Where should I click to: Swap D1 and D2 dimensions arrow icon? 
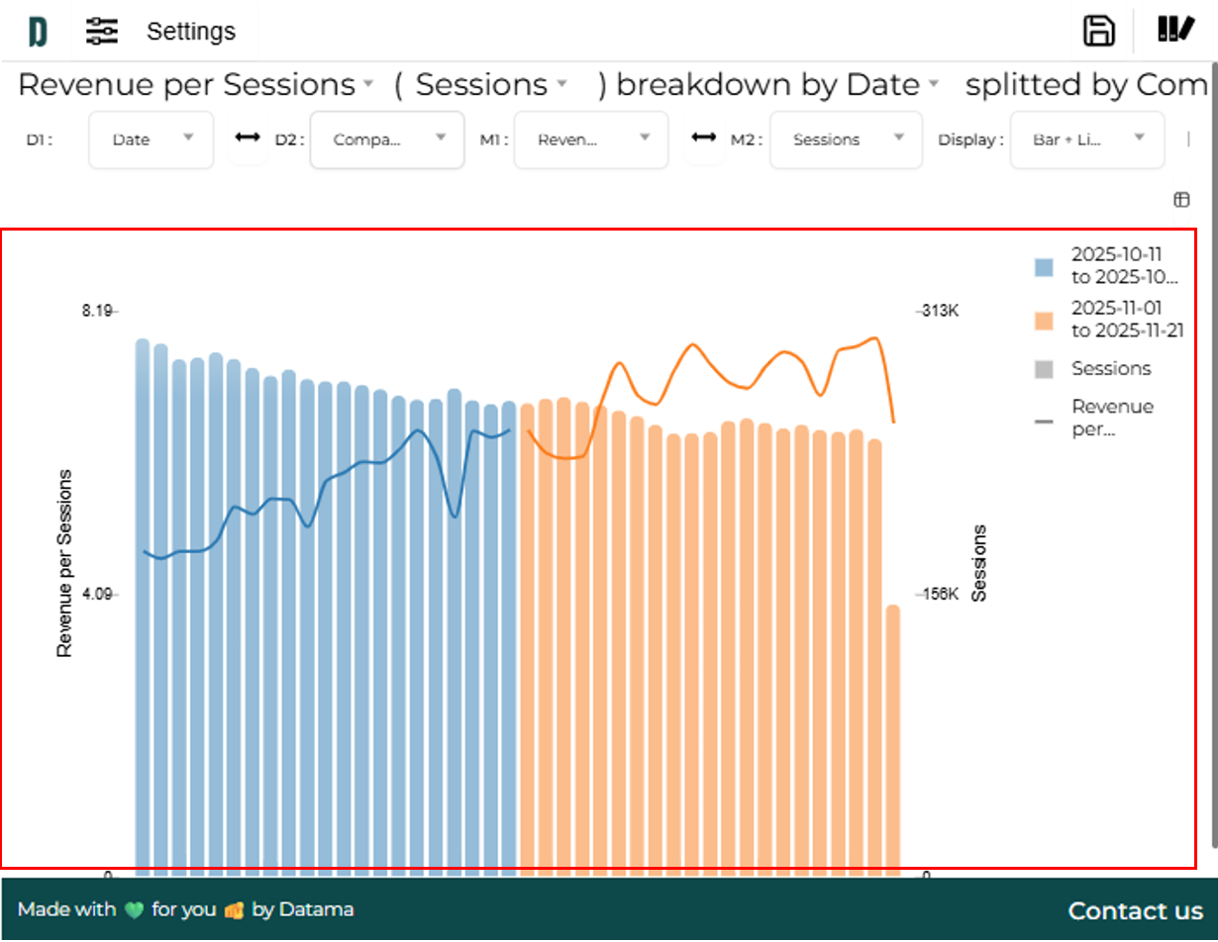pyautogui.click(x=248, y=139)
